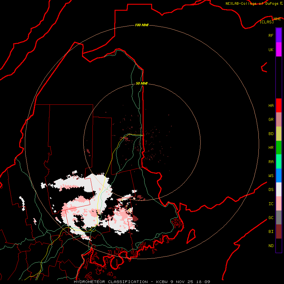Image resolution: width=284 pixels, height=284 pixels.
Task: Click the BD yellow legend swatch
Action: 279,134
